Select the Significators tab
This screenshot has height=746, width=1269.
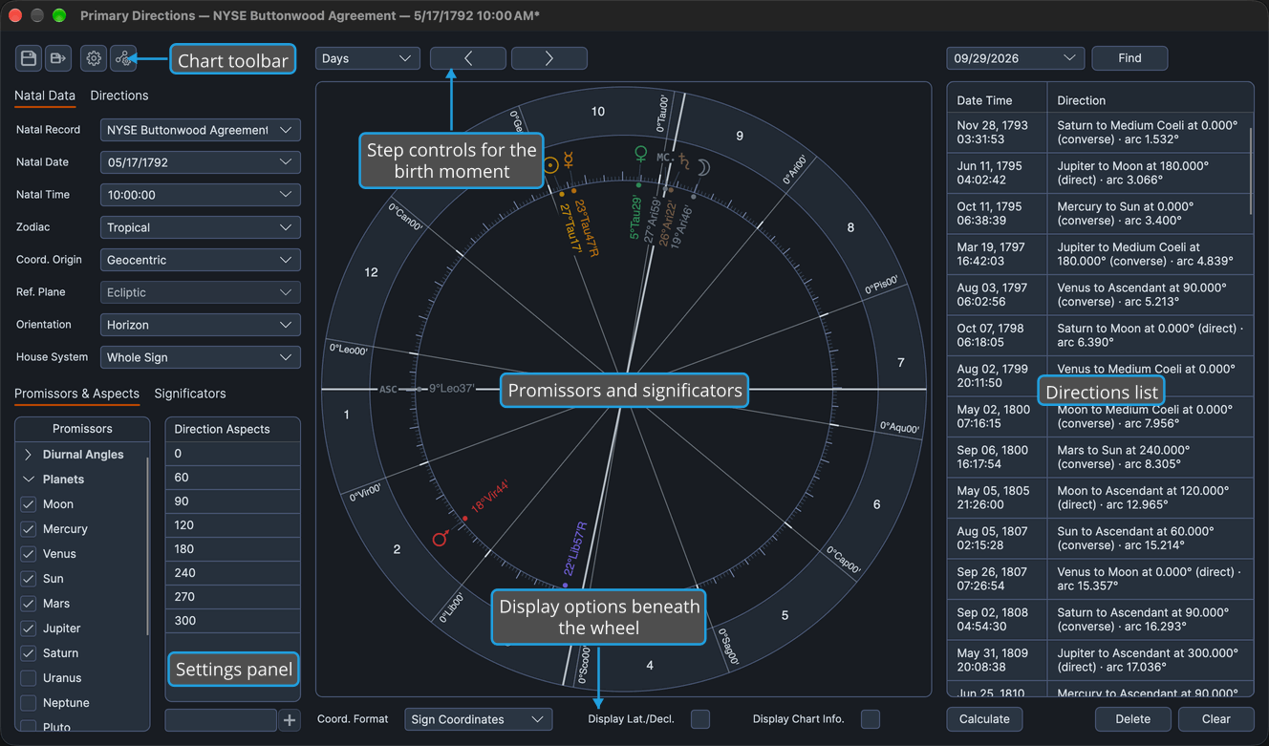coord(190,394)
